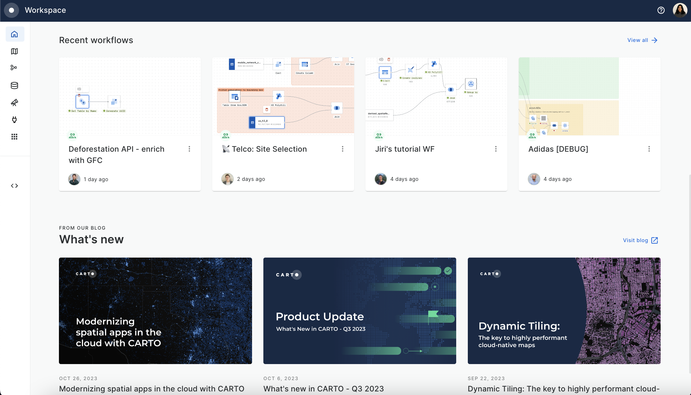Open the Maps icon in sidebar
The image size is (691, 395).
tap(15, 51)
